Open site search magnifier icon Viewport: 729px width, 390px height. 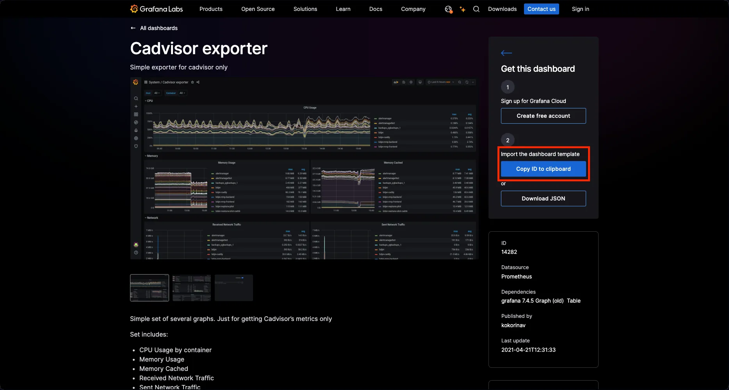pyautogui.click(x=476, y=9)
